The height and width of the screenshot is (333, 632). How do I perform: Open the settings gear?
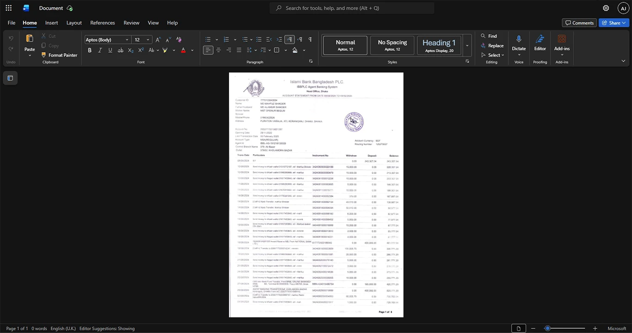tap(606, 8)
